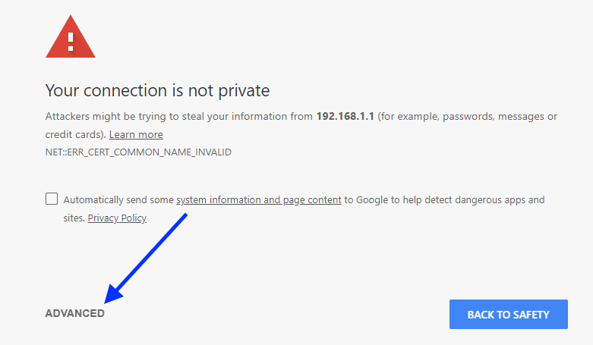Open the Privacy Policy link

117,218
